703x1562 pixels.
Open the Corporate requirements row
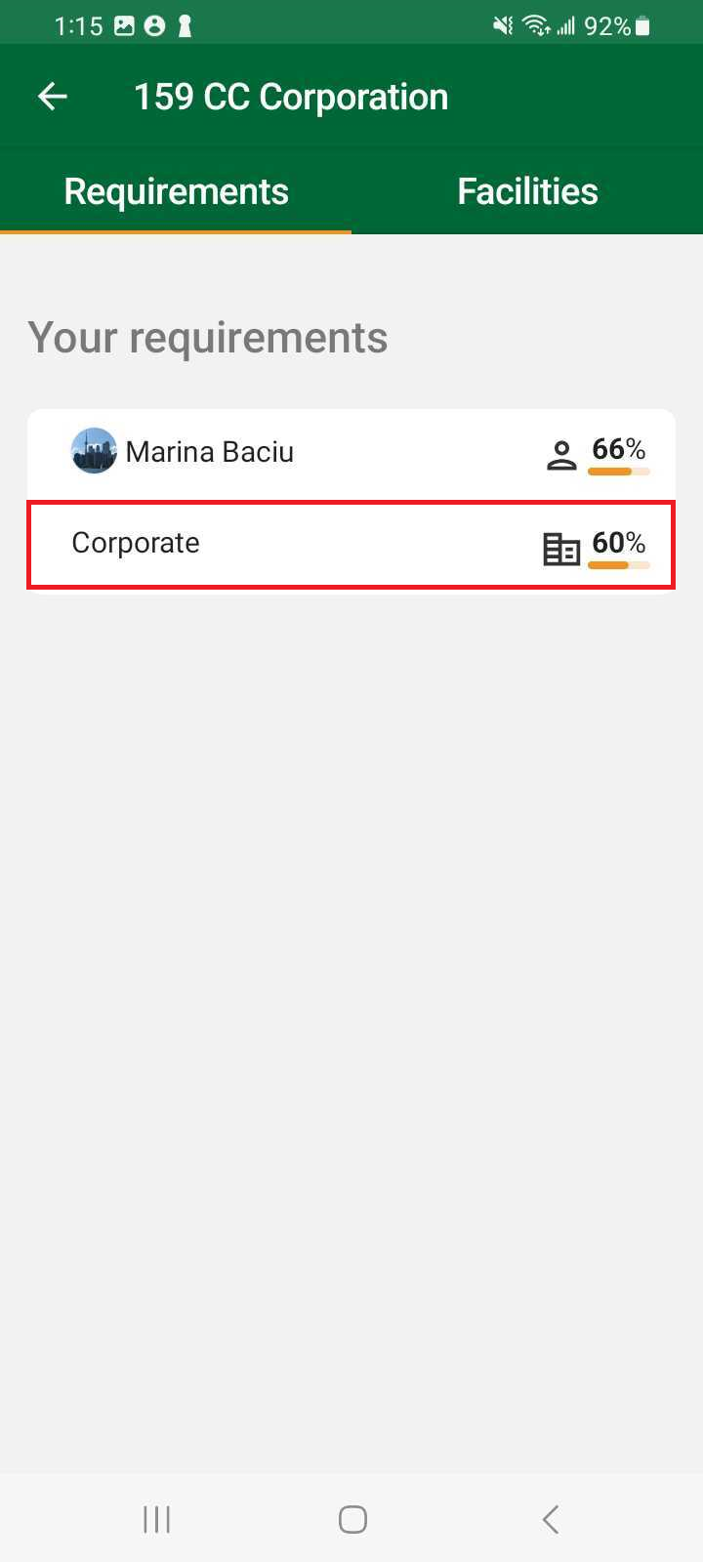point(293,545)
